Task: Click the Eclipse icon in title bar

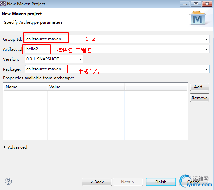Action: [x=3, y=4]
